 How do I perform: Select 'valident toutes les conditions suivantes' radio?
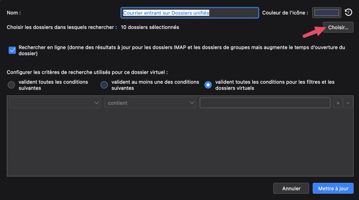pos(11,85)
